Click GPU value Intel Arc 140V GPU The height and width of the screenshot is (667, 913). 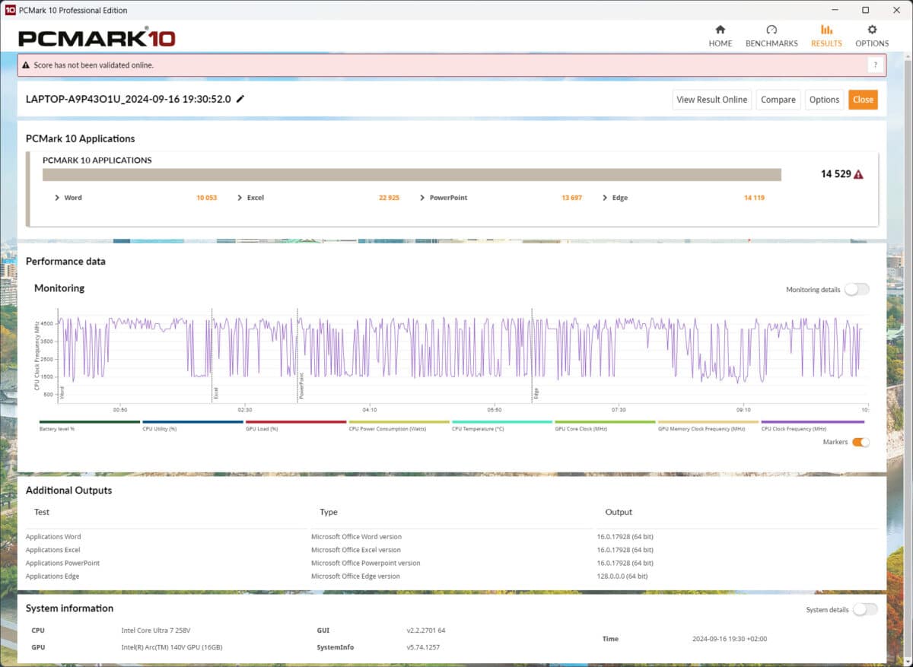[172, 647]
